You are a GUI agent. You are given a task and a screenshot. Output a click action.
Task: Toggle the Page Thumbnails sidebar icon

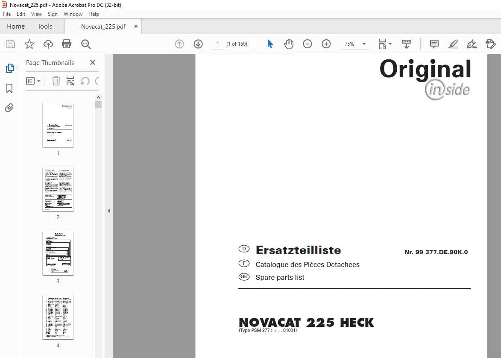(x=9, y=68)
